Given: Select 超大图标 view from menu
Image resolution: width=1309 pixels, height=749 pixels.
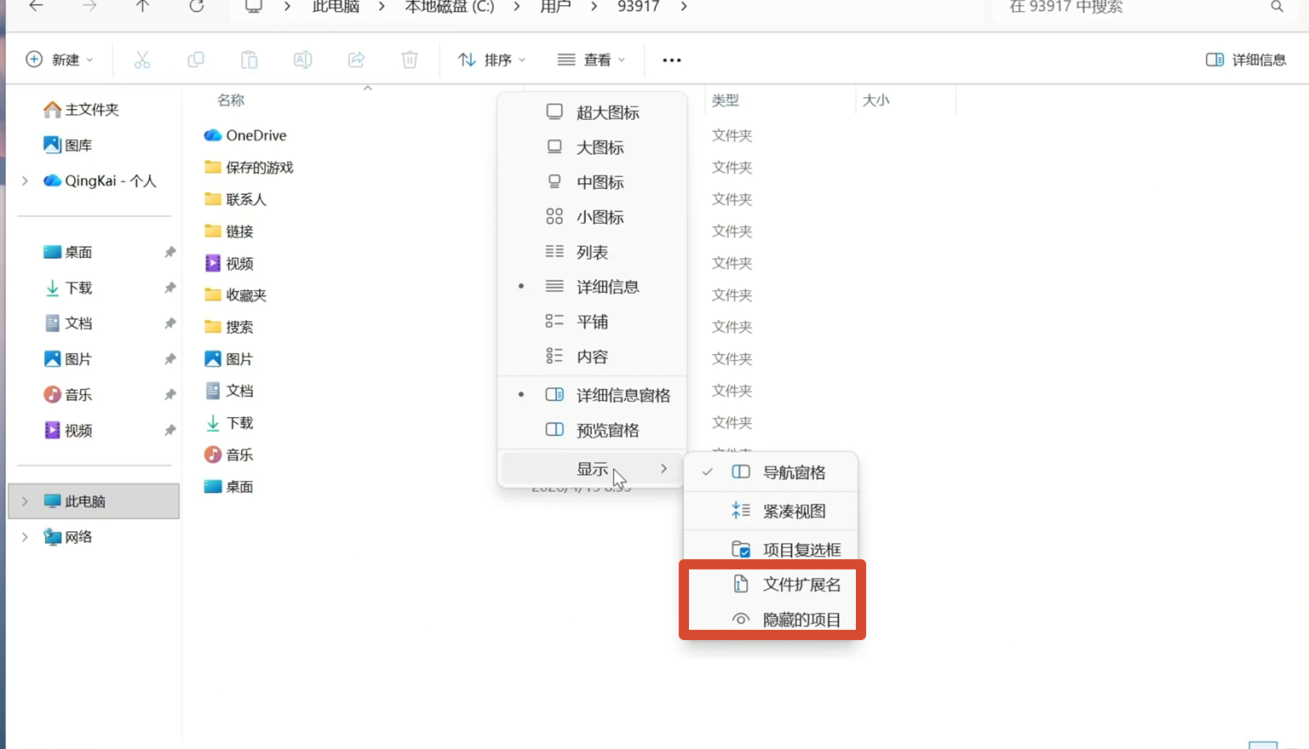Looking at the screenshot, I should (x=606, y=112).
